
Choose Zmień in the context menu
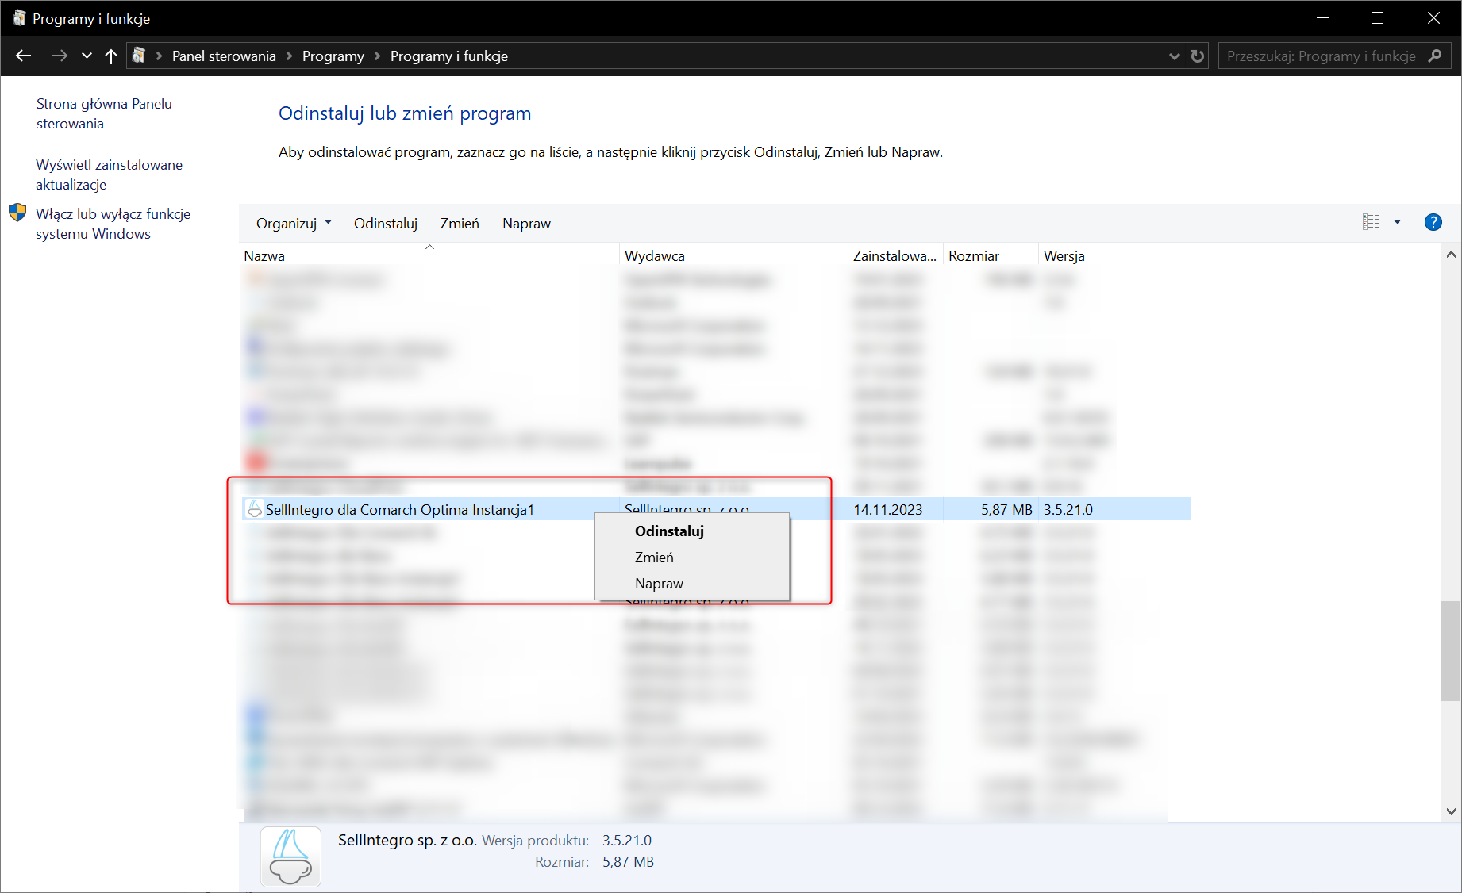(692, 558)
